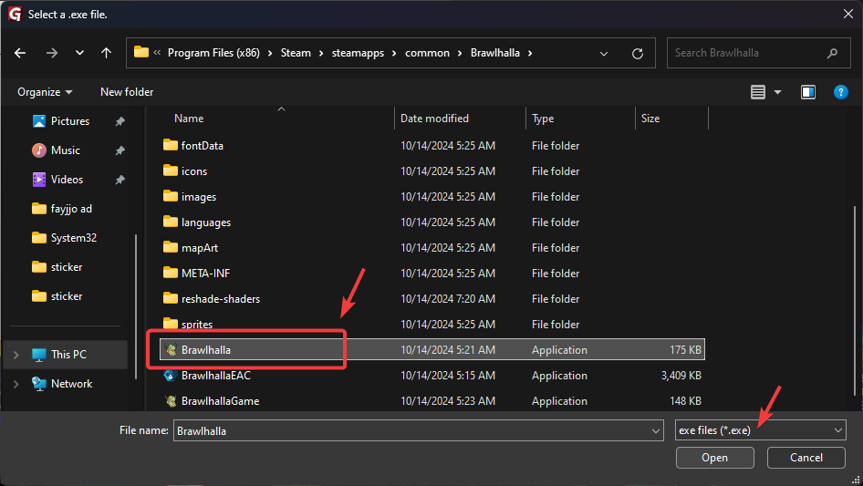The width and height of the screenshot is (863, 486).
Task: Open the reshade-shaders folder
Action: point(221,299)
